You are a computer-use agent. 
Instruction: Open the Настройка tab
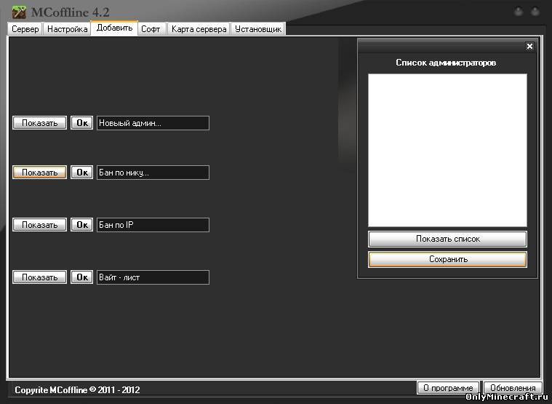point(68,29)
